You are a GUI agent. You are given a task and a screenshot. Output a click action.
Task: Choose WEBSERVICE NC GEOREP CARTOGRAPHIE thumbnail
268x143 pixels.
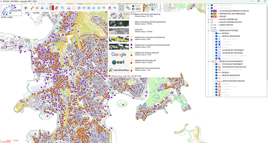[119, 39]
